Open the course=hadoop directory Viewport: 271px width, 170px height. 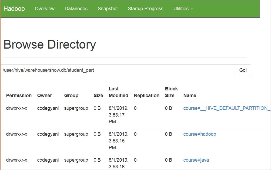(x=199, y=134)
